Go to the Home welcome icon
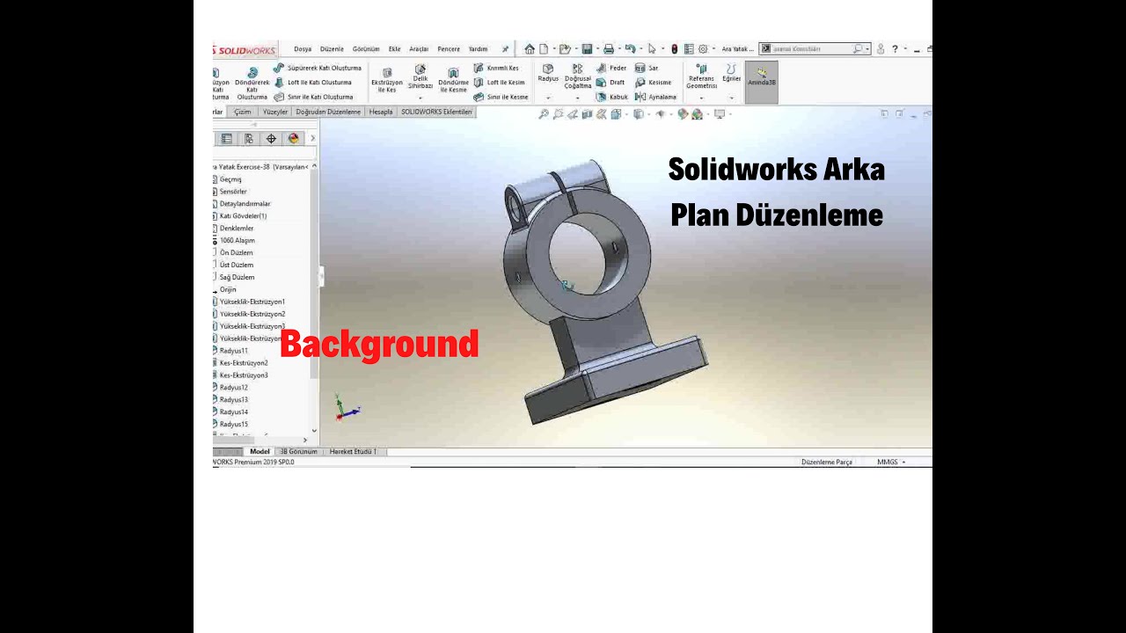This screenshot has height=633, width=1126. (530, 49)
